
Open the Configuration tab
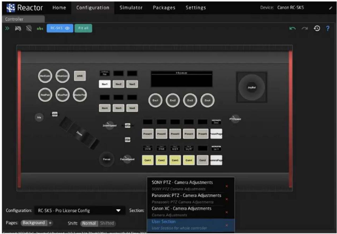(x=93, y=8)
